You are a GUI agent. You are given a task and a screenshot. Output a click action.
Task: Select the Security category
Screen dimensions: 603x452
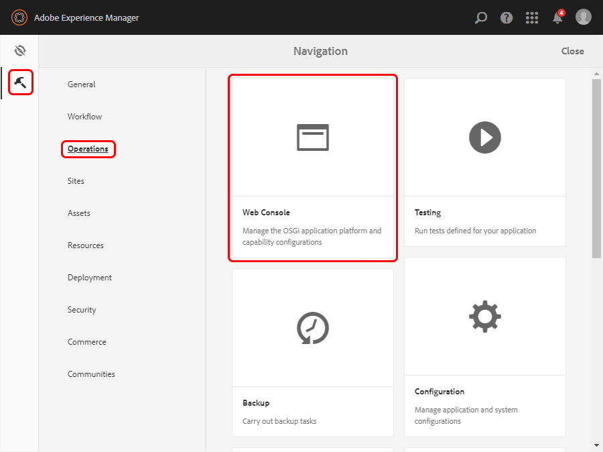coord(82,310)
